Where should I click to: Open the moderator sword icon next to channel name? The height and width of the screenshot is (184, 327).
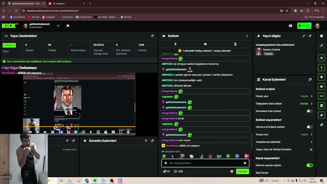coord(68,26)
